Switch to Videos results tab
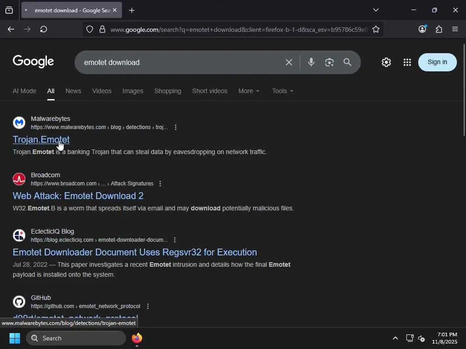 click(102, 91)
